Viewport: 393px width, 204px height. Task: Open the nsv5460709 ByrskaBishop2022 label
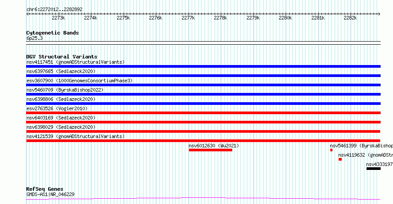coord(65,90)
